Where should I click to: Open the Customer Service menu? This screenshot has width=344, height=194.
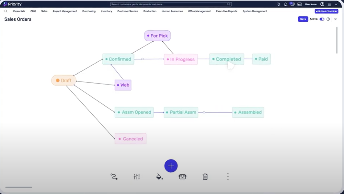pos(128,11)
